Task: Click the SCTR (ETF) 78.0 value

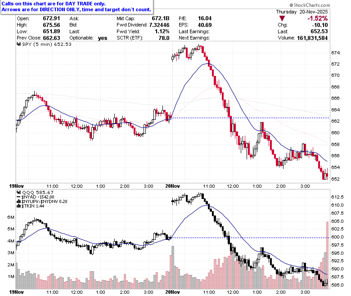Action: pyautogui.click(x=164, y=38)
